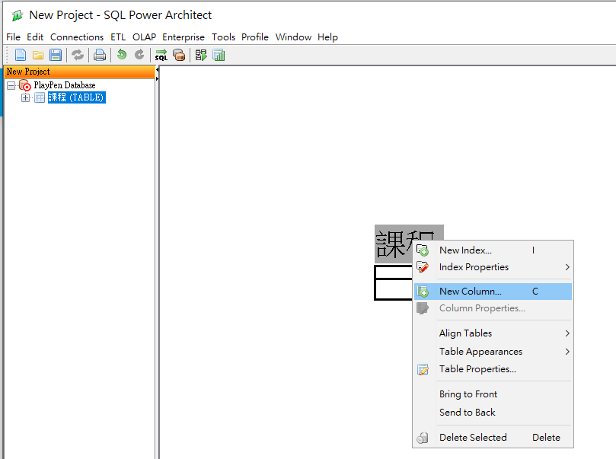Open the Profile menu
Viewport: 616px width, 459px height.
pyautogui.click(x=255, y=37)
